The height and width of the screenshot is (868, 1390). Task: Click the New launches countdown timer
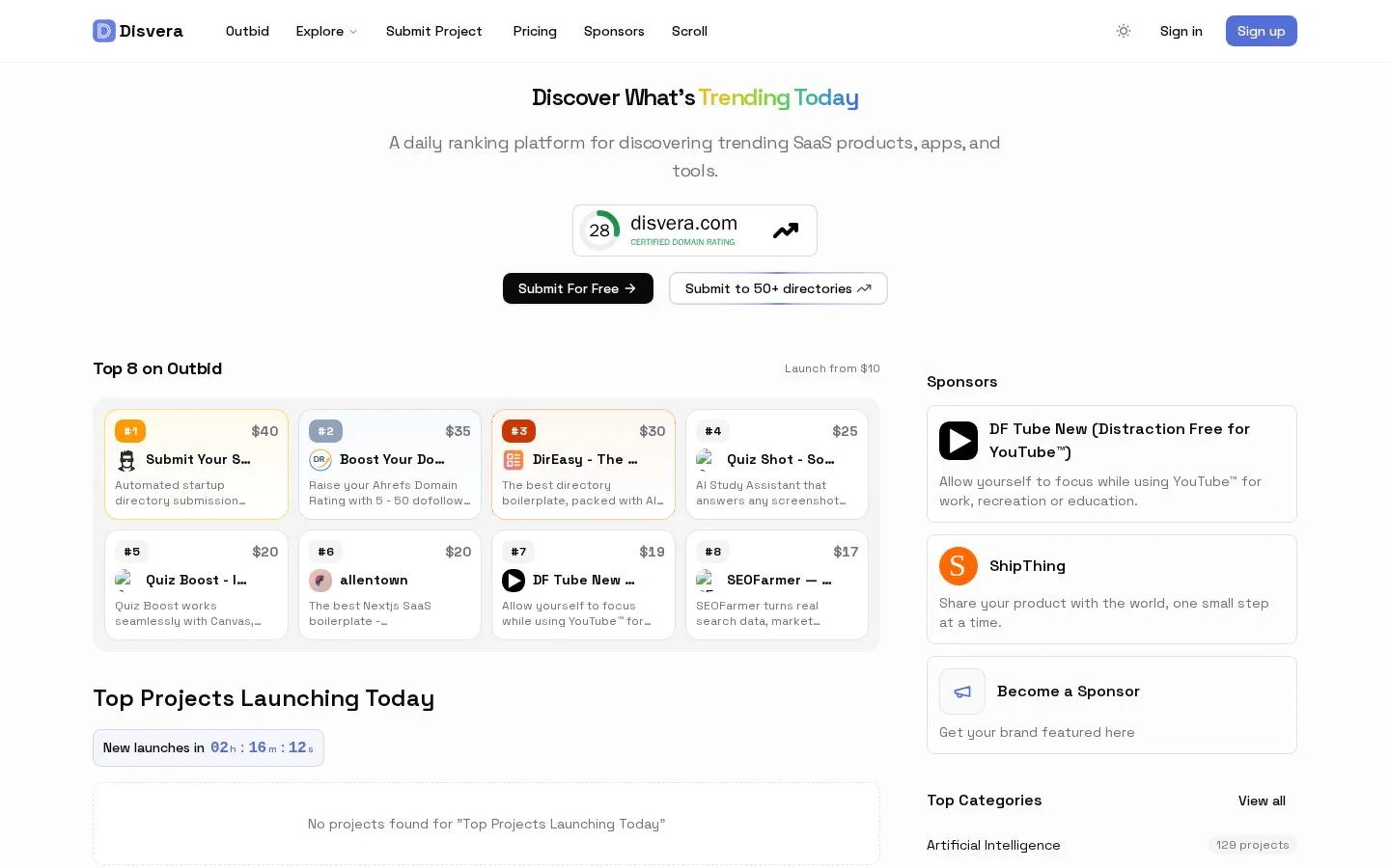[x=208, y=747]
